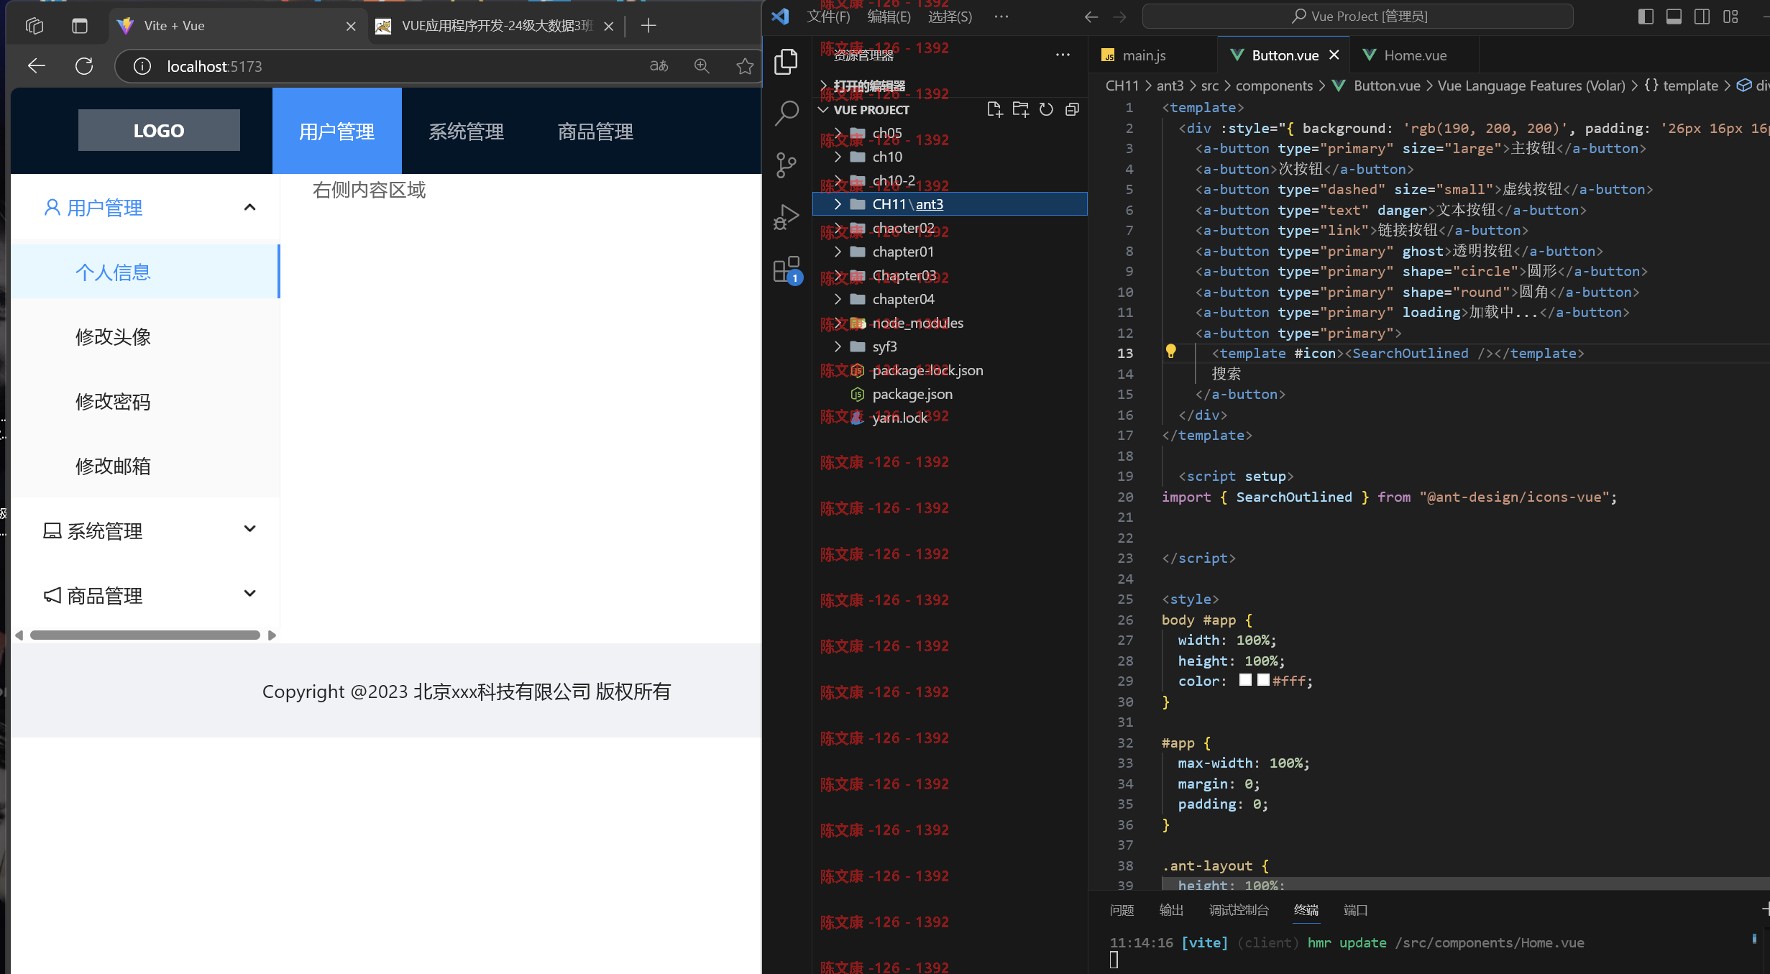Click the #fff color swatch on line 29

[x=1263, y=680]
